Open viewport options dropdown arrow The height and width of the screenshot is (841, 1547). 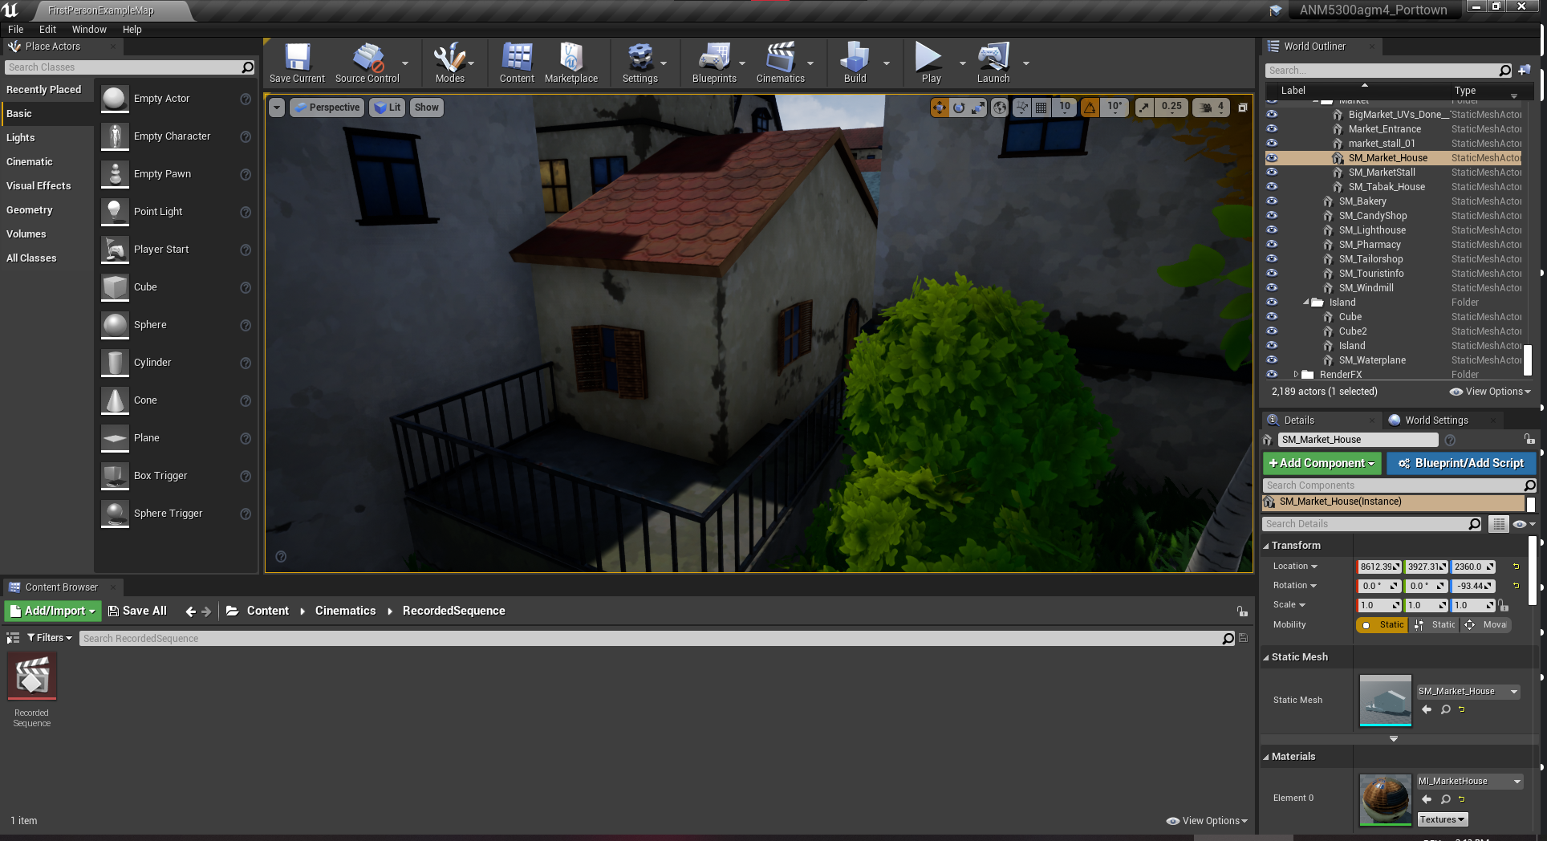pos(277,107)
